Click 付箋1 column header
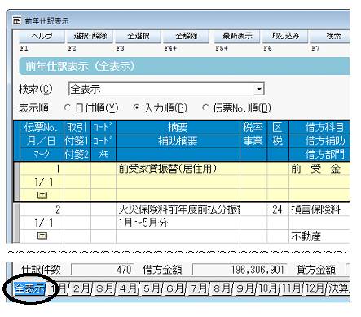The image size is (361, 317). pos(77,141)
